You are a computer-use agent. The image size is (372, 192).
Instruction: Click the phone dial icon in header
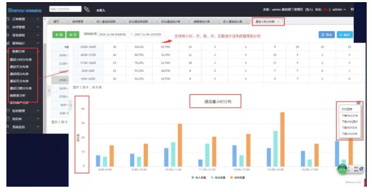87,9
